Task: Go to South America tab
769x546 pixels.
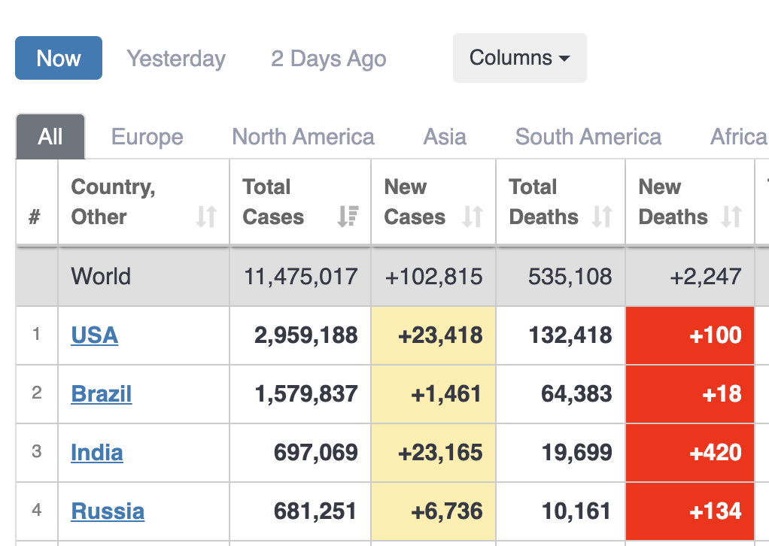Action: pyautogui.click(x=588, y=137)
